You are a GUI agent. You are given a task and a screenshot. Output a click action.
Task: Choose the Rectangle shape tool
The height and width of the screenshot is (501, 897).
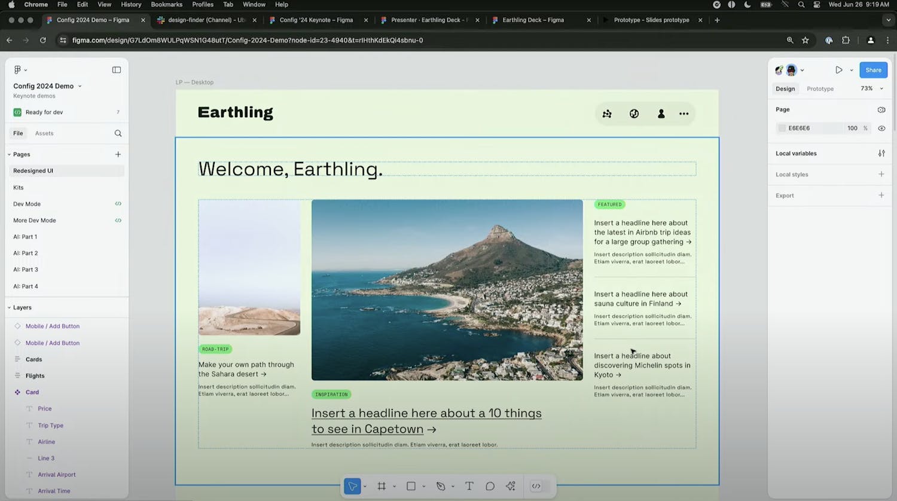click(411, 486)
